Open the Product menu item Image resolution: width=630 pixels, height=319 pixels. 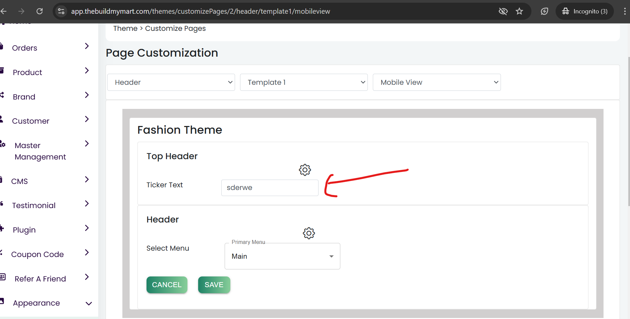point(27,72)
